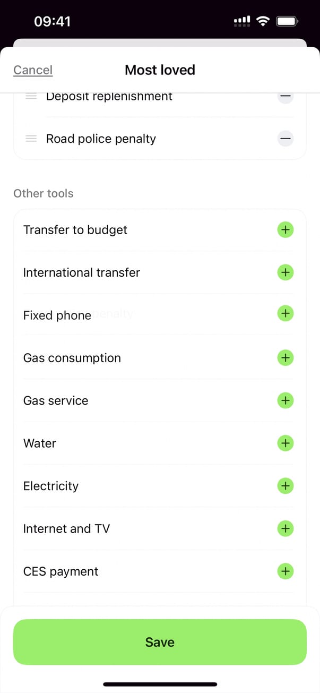This screenshot has height=693, width=320.
Task: Grab the Road police penalty reorder handle
Action: click(x=31, y=139)
